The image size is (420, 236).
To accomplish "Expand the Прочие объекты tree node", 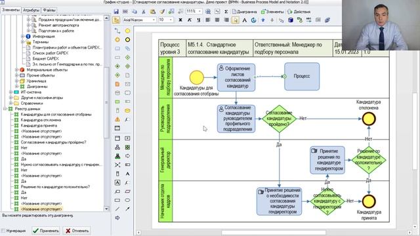I will click(x=16, y=75).
